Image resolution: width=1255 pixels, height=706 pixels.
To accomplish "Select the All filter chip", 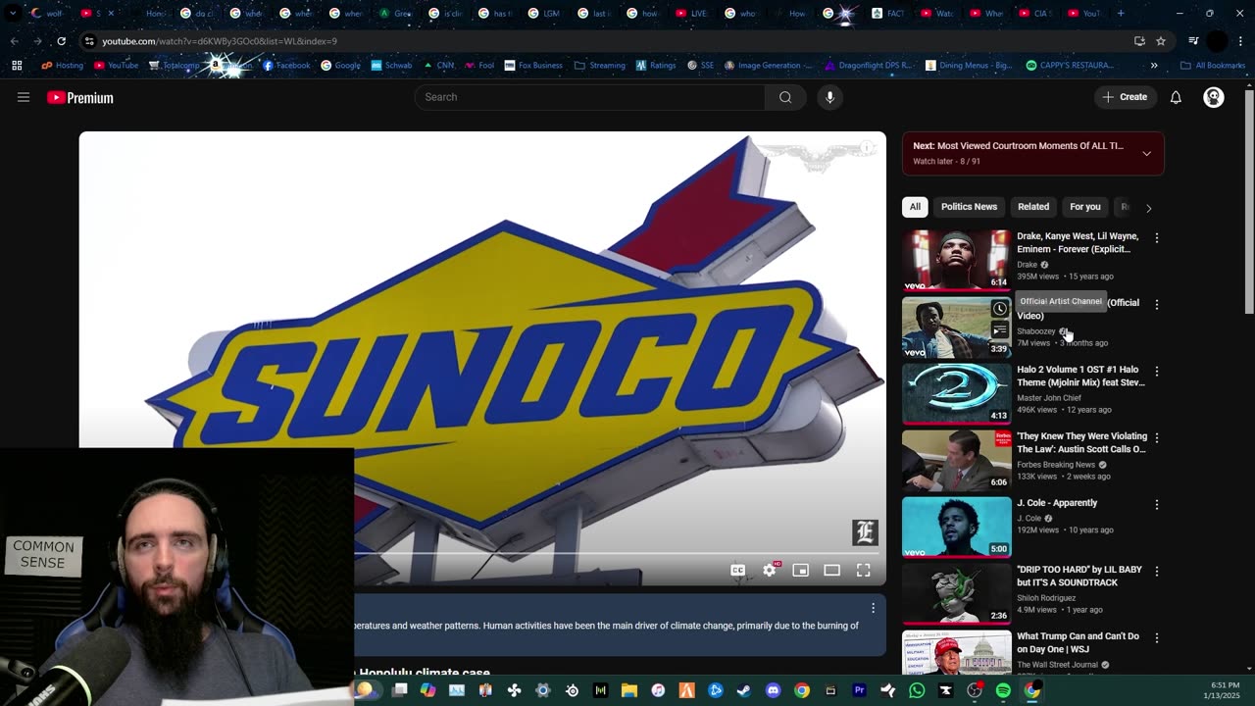I will [915, 207].
